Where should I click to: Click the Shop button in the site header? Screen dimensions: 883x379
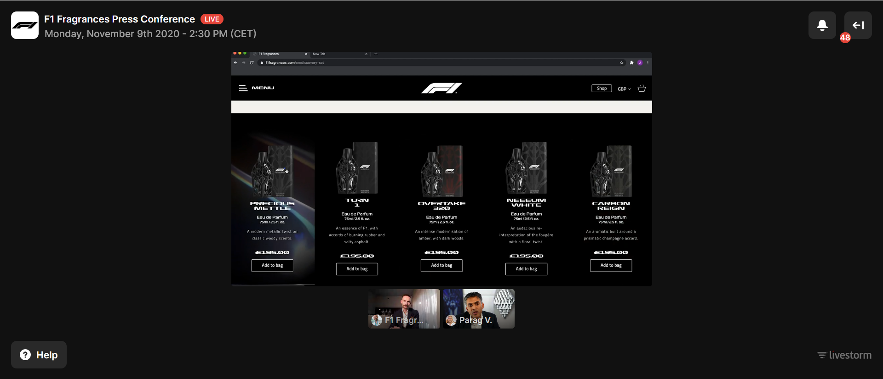[x=602, y=89]
